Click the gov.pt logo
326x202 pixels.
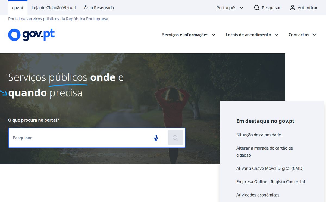pos(32,35)
